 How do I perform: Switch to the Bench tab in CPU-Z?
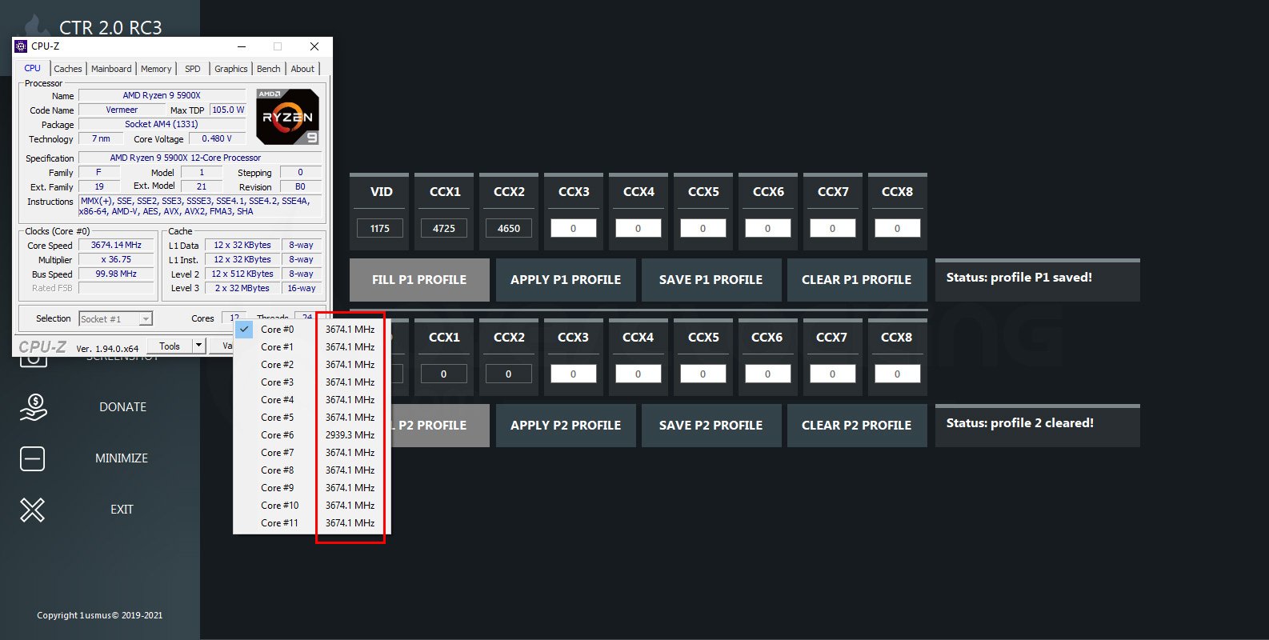pyautogui.click(x=269, y=69)
